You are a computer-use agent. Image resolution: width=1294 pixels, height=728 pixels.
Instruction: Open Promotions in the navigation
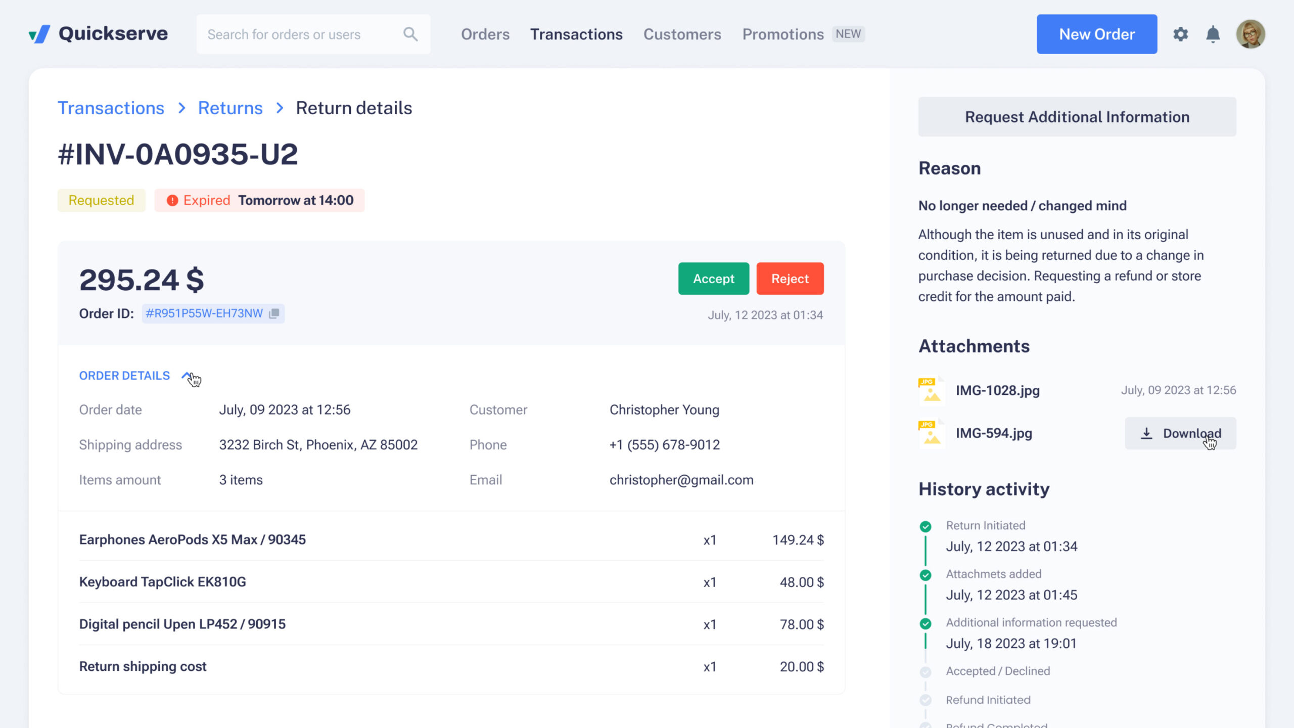click(782, 34)
